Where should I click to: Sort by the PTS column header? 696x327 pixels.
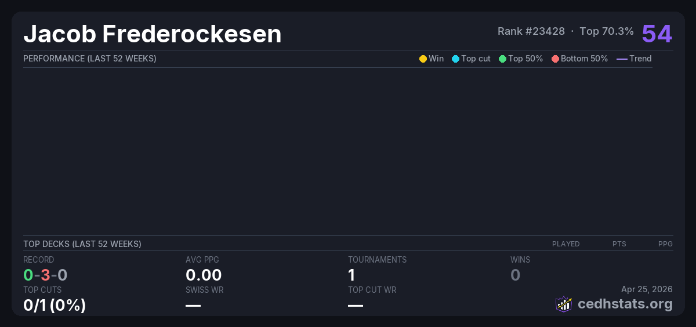(x=619, y=244)
